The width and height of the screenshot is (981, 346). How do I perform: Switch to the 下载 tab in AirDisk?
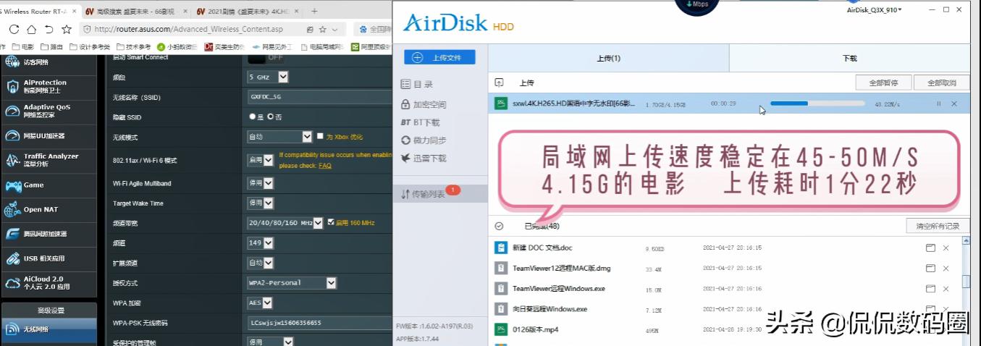849,58
